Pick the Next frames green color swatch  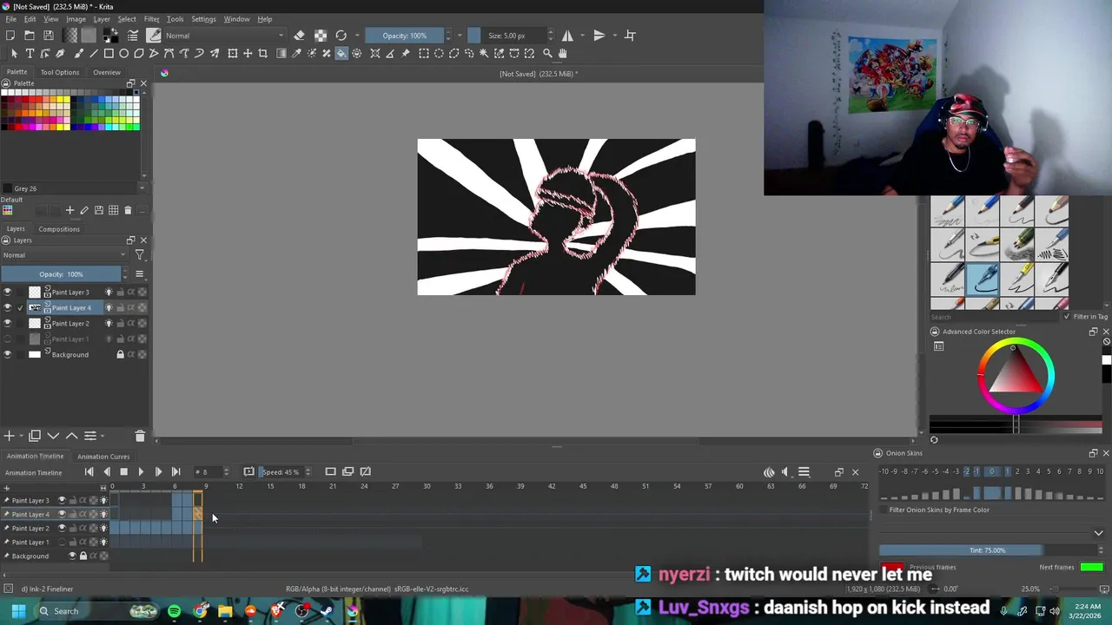click(1092, 567)
